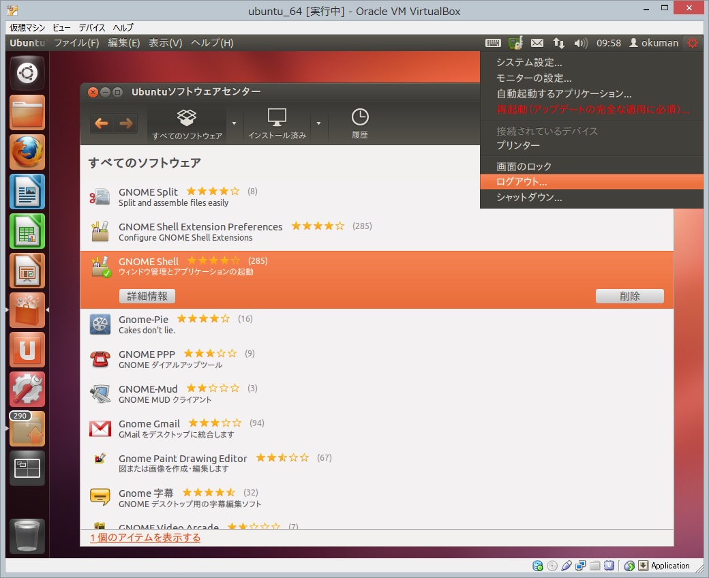Open the Files manager from the launcher
709x578 pixels.
point(27,112)
